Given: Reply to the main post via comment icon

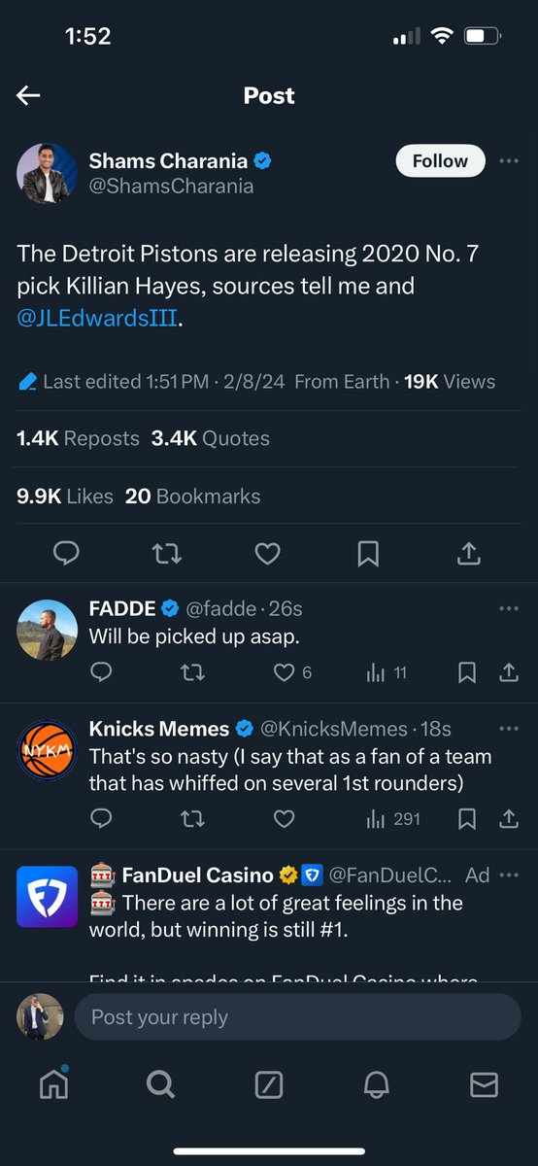Looking at the screenshot, I should click(x=66, y=554).
